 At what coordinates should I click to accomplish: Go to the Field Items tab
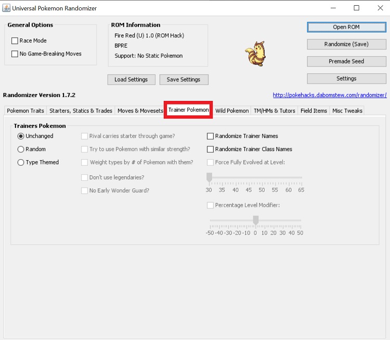[x=314, y=111]
